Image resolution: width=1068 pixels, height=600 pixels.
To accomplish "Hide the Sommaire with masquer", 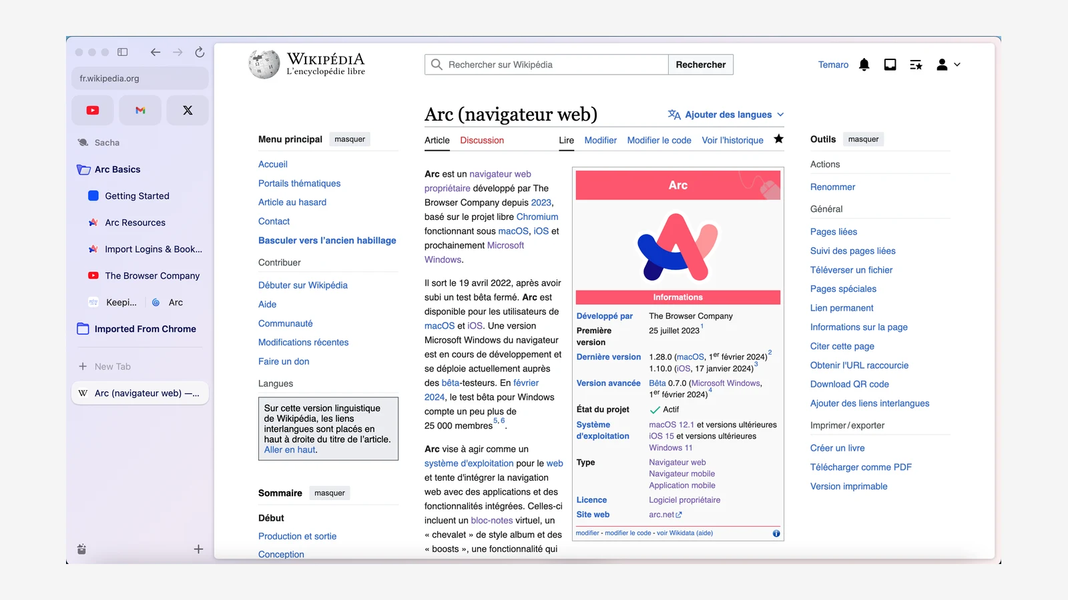I will 330,493.
